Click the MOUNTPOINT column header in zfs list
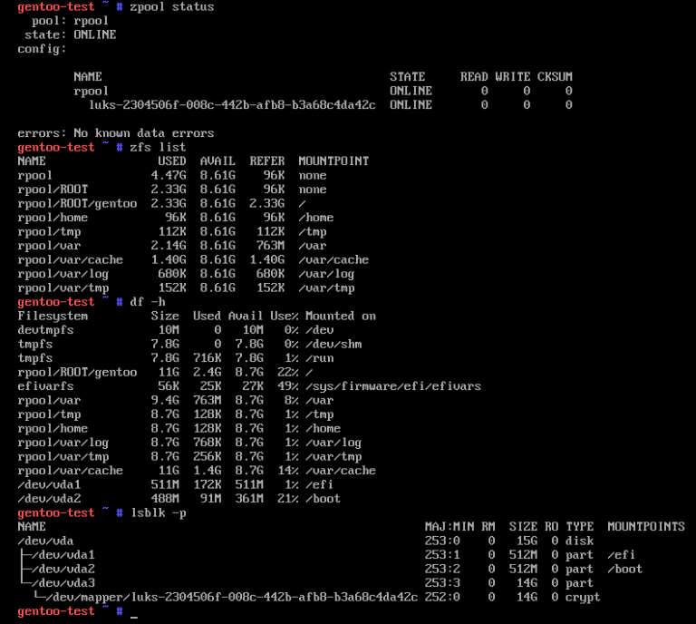The image size is (696, 624). tap(333, 161)
